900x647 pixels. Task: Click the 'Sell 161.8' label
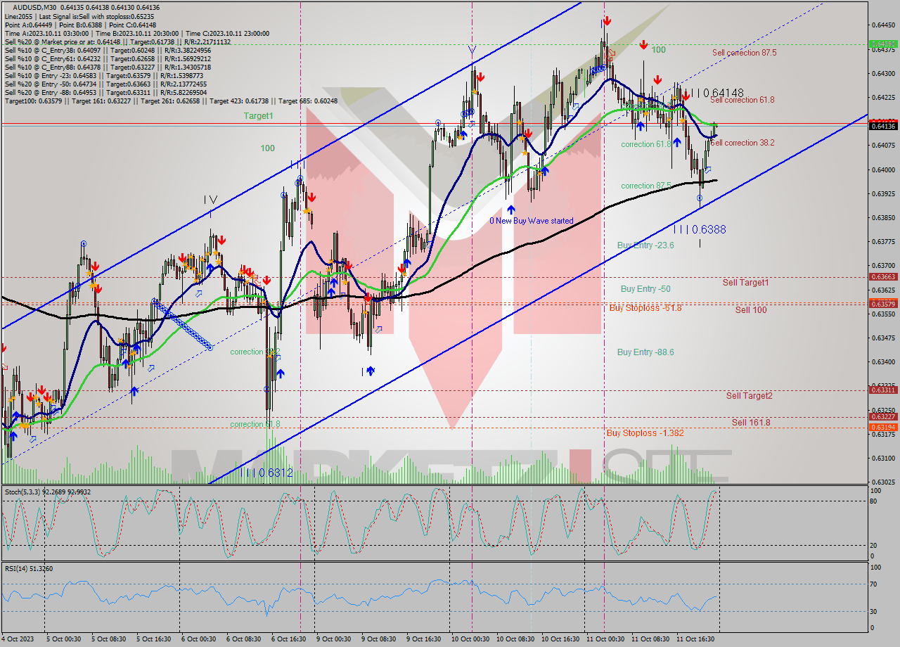[x=751, y=423]
